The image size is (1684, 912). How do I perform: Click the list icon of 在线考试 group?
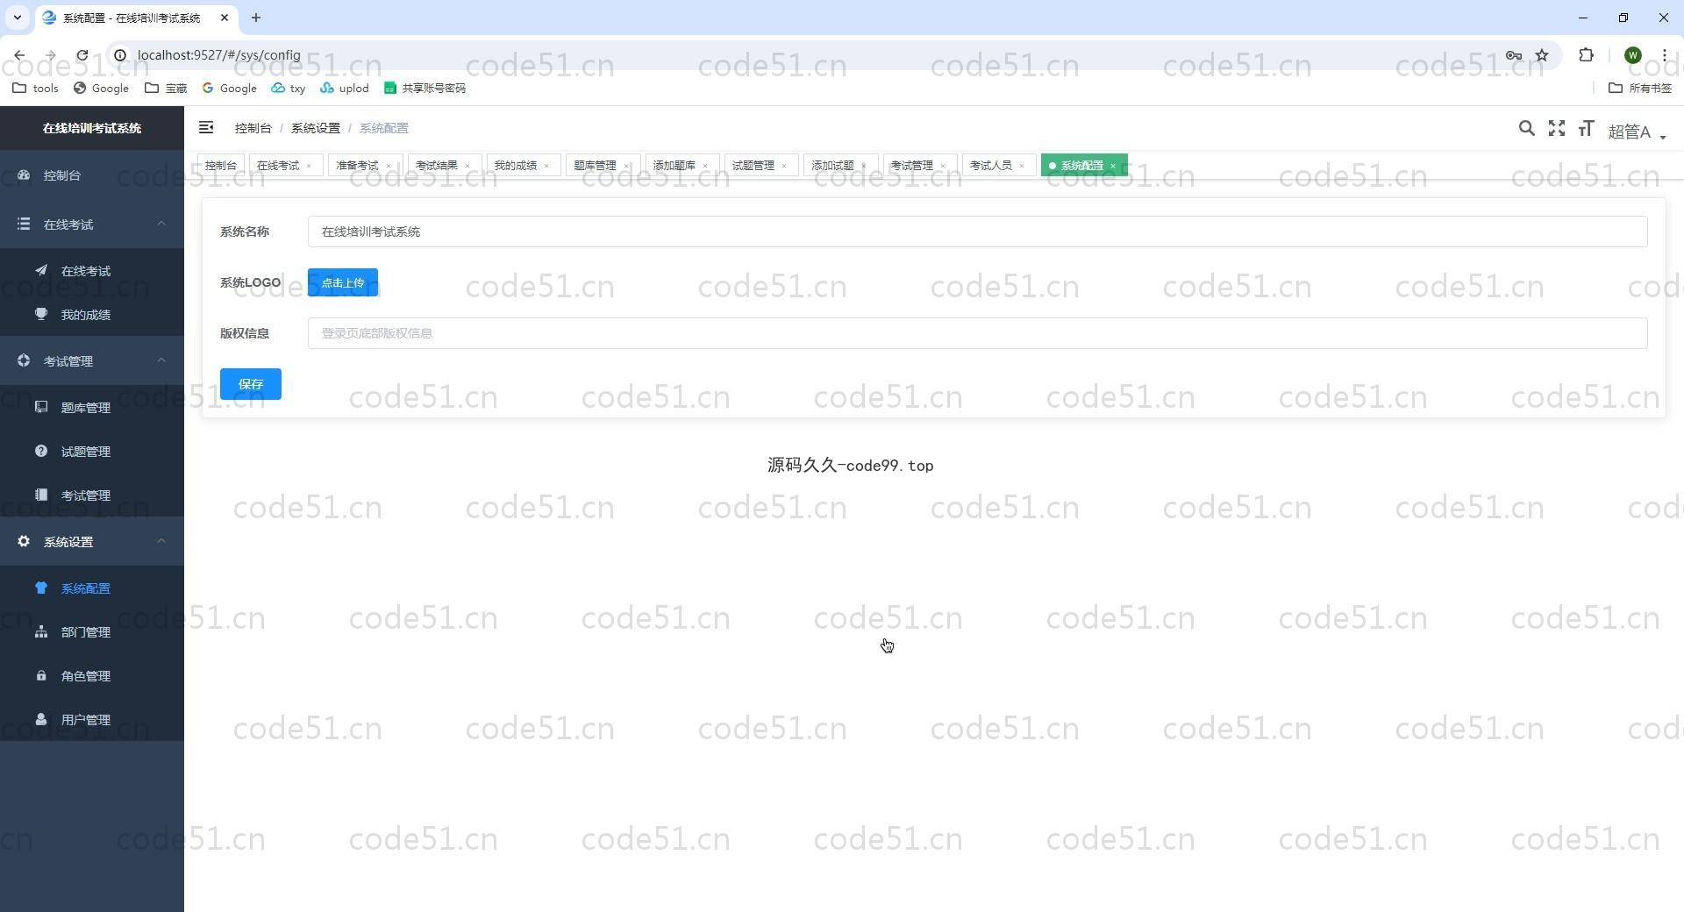pyautogui.click(x=24, y=224)
